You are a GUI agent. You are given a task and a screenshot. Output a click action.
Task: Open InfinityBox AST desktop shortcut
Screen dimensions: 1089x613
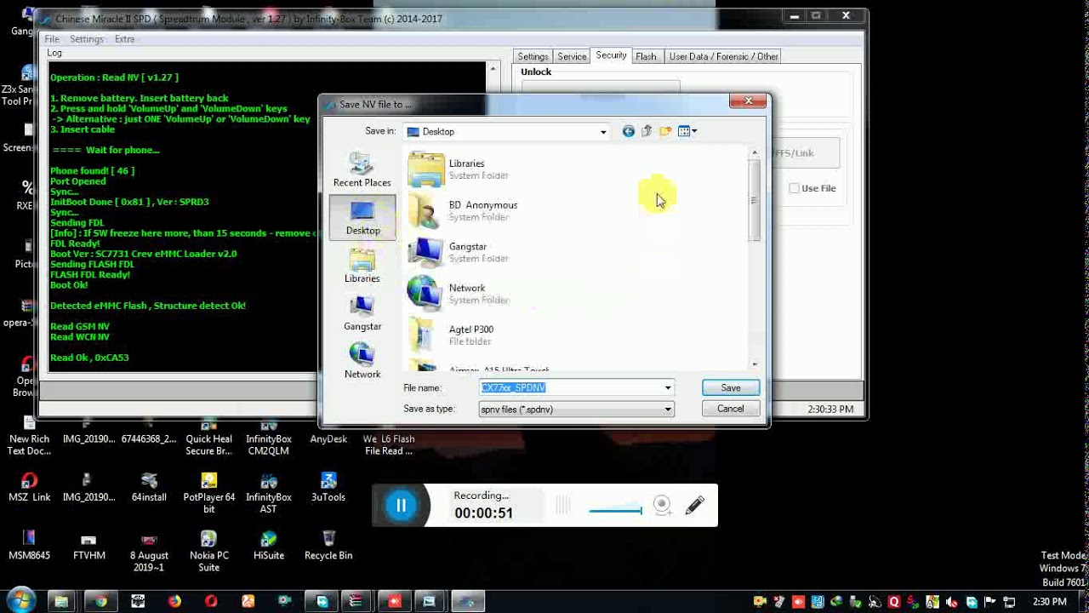[269, 494]
